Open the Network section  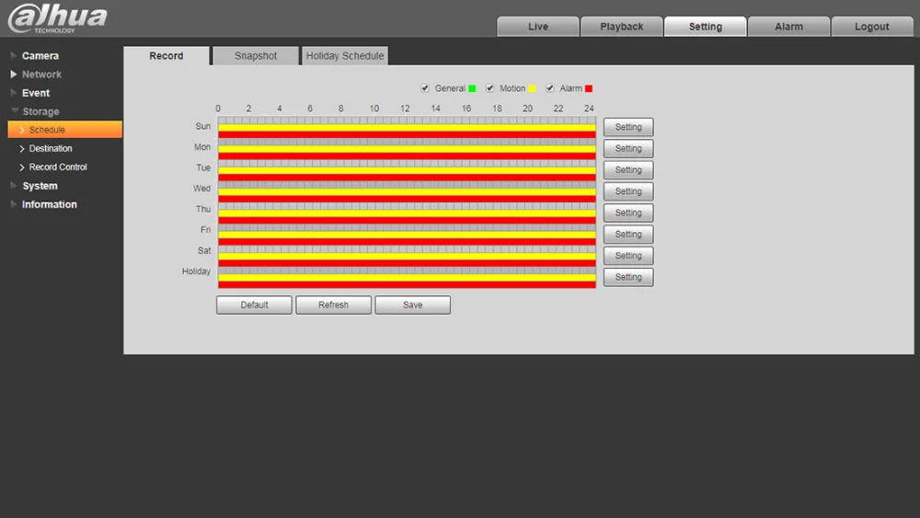tap(41, 75)
